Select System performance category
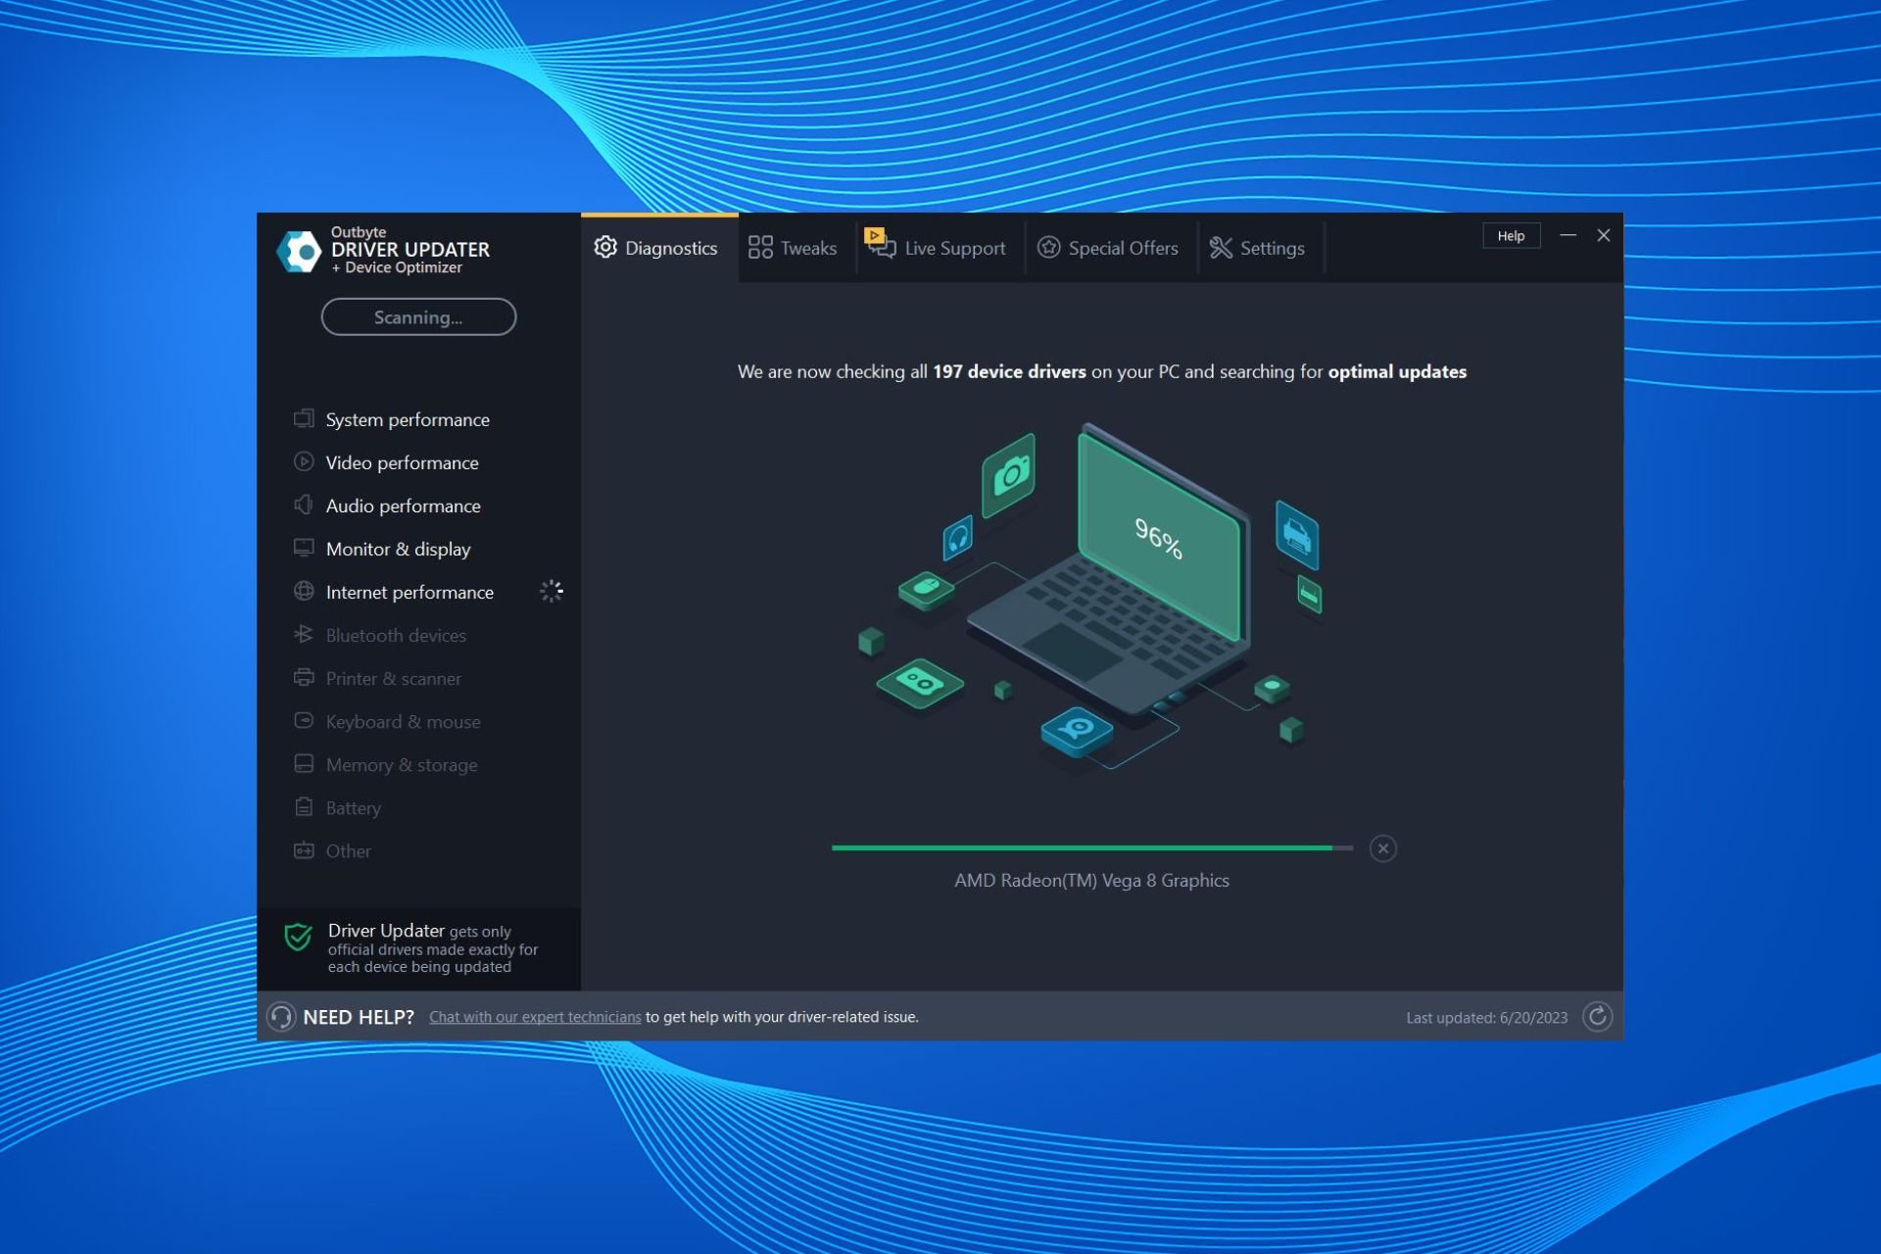The image size is (1881, 1254). (408, 419)
